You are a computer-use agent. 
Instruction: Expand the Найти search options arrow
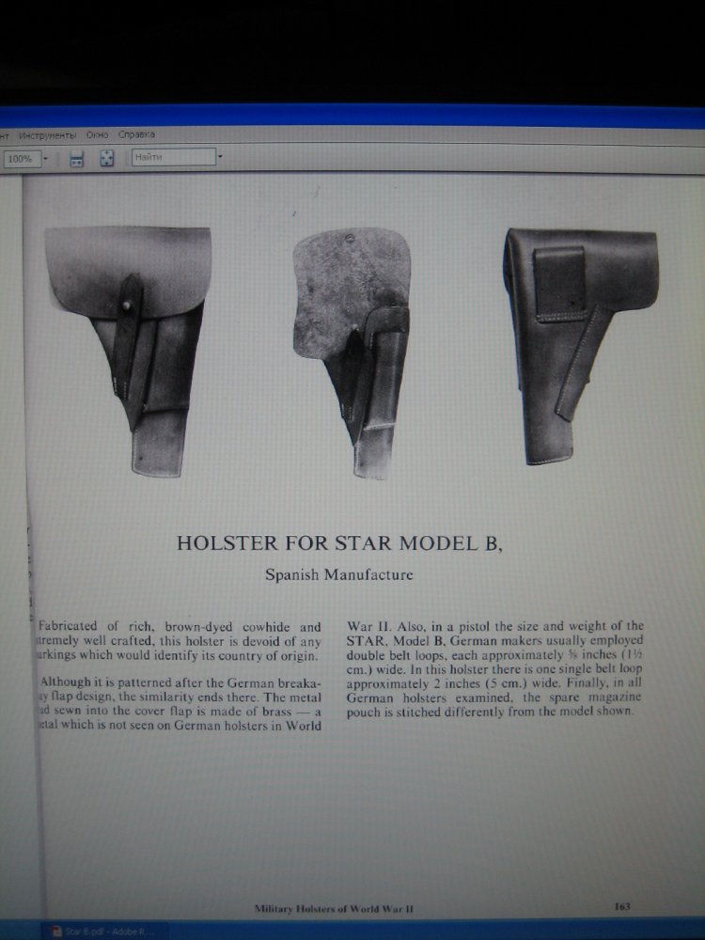tap(219, 157)
